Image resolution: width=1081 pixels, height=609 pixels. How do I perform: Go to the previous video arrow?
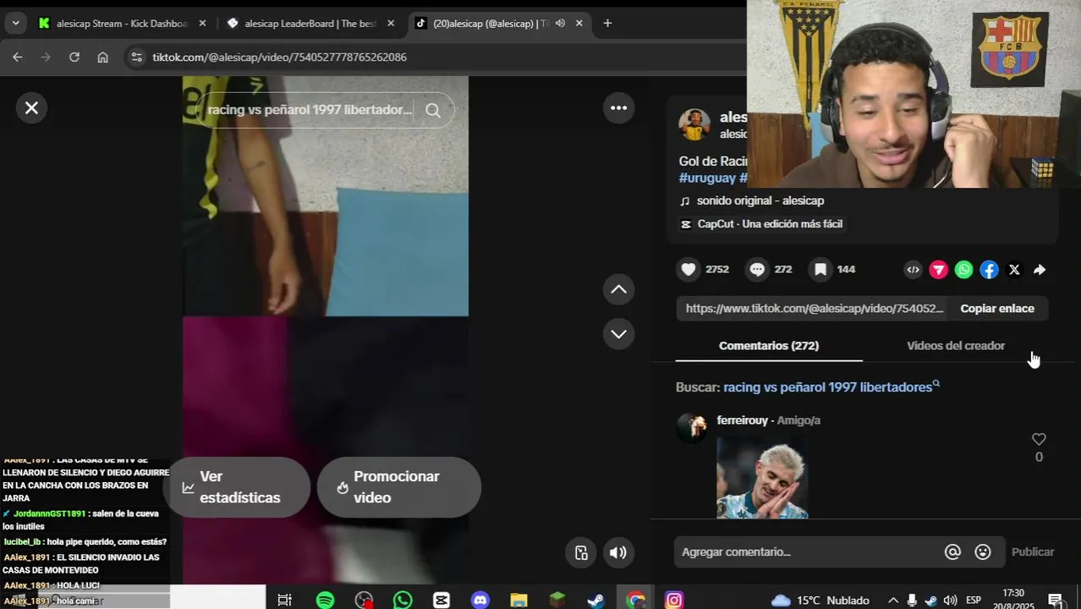click(618, 289)
